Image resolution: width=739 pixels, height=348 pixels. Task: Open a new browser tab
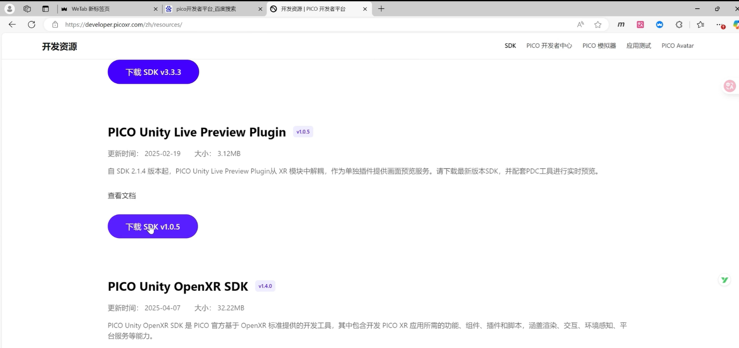381,9
